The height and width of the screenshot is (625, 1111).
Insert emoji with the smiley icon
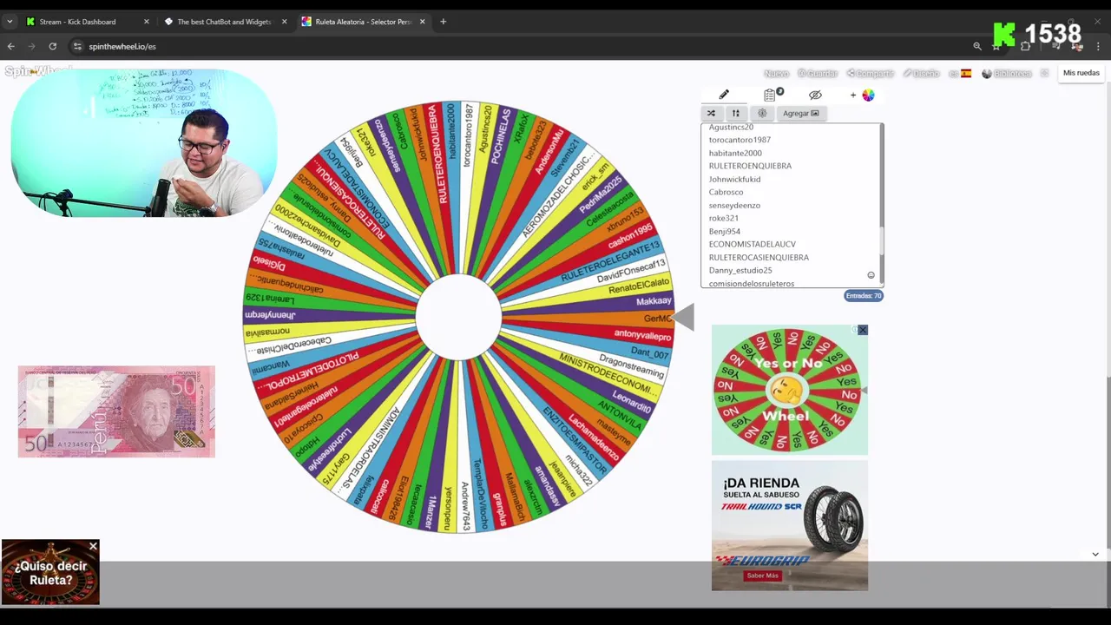871,275
